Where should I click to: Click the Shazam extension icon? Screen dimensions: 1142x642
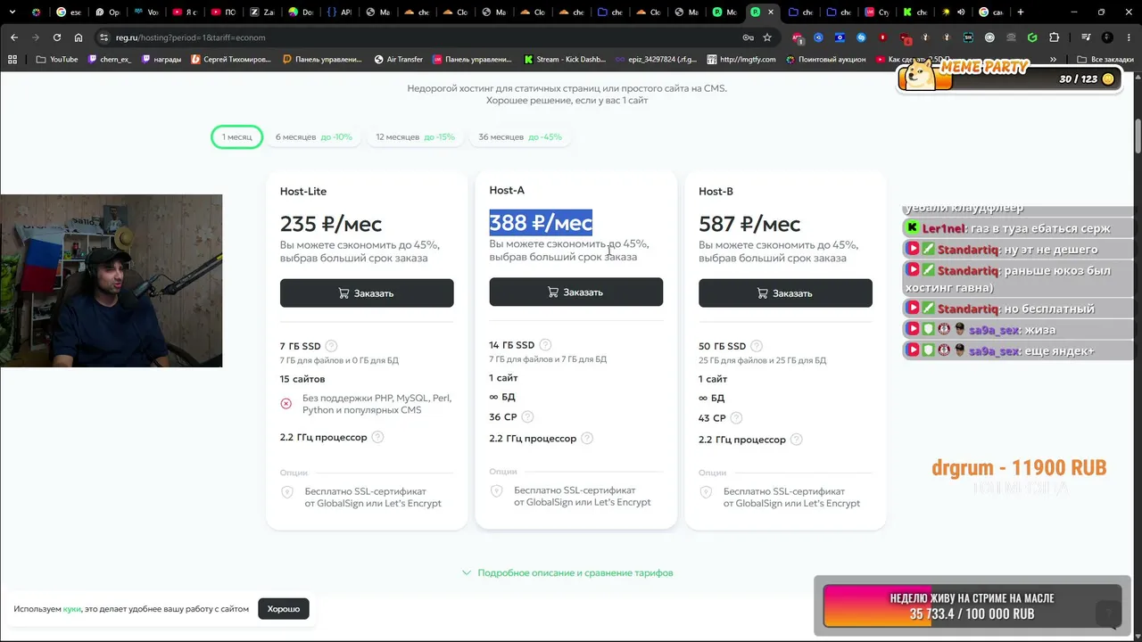click(861, 37)
